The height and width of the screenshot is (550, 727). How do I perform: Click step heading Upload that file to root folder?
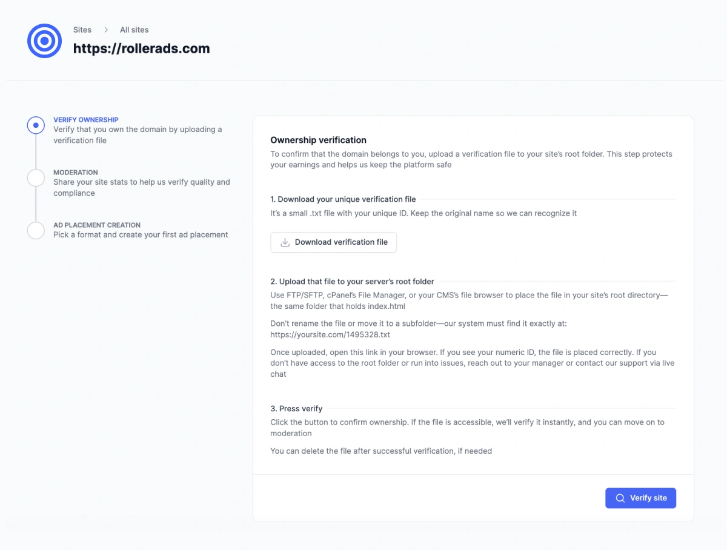(x=352, y=281)
